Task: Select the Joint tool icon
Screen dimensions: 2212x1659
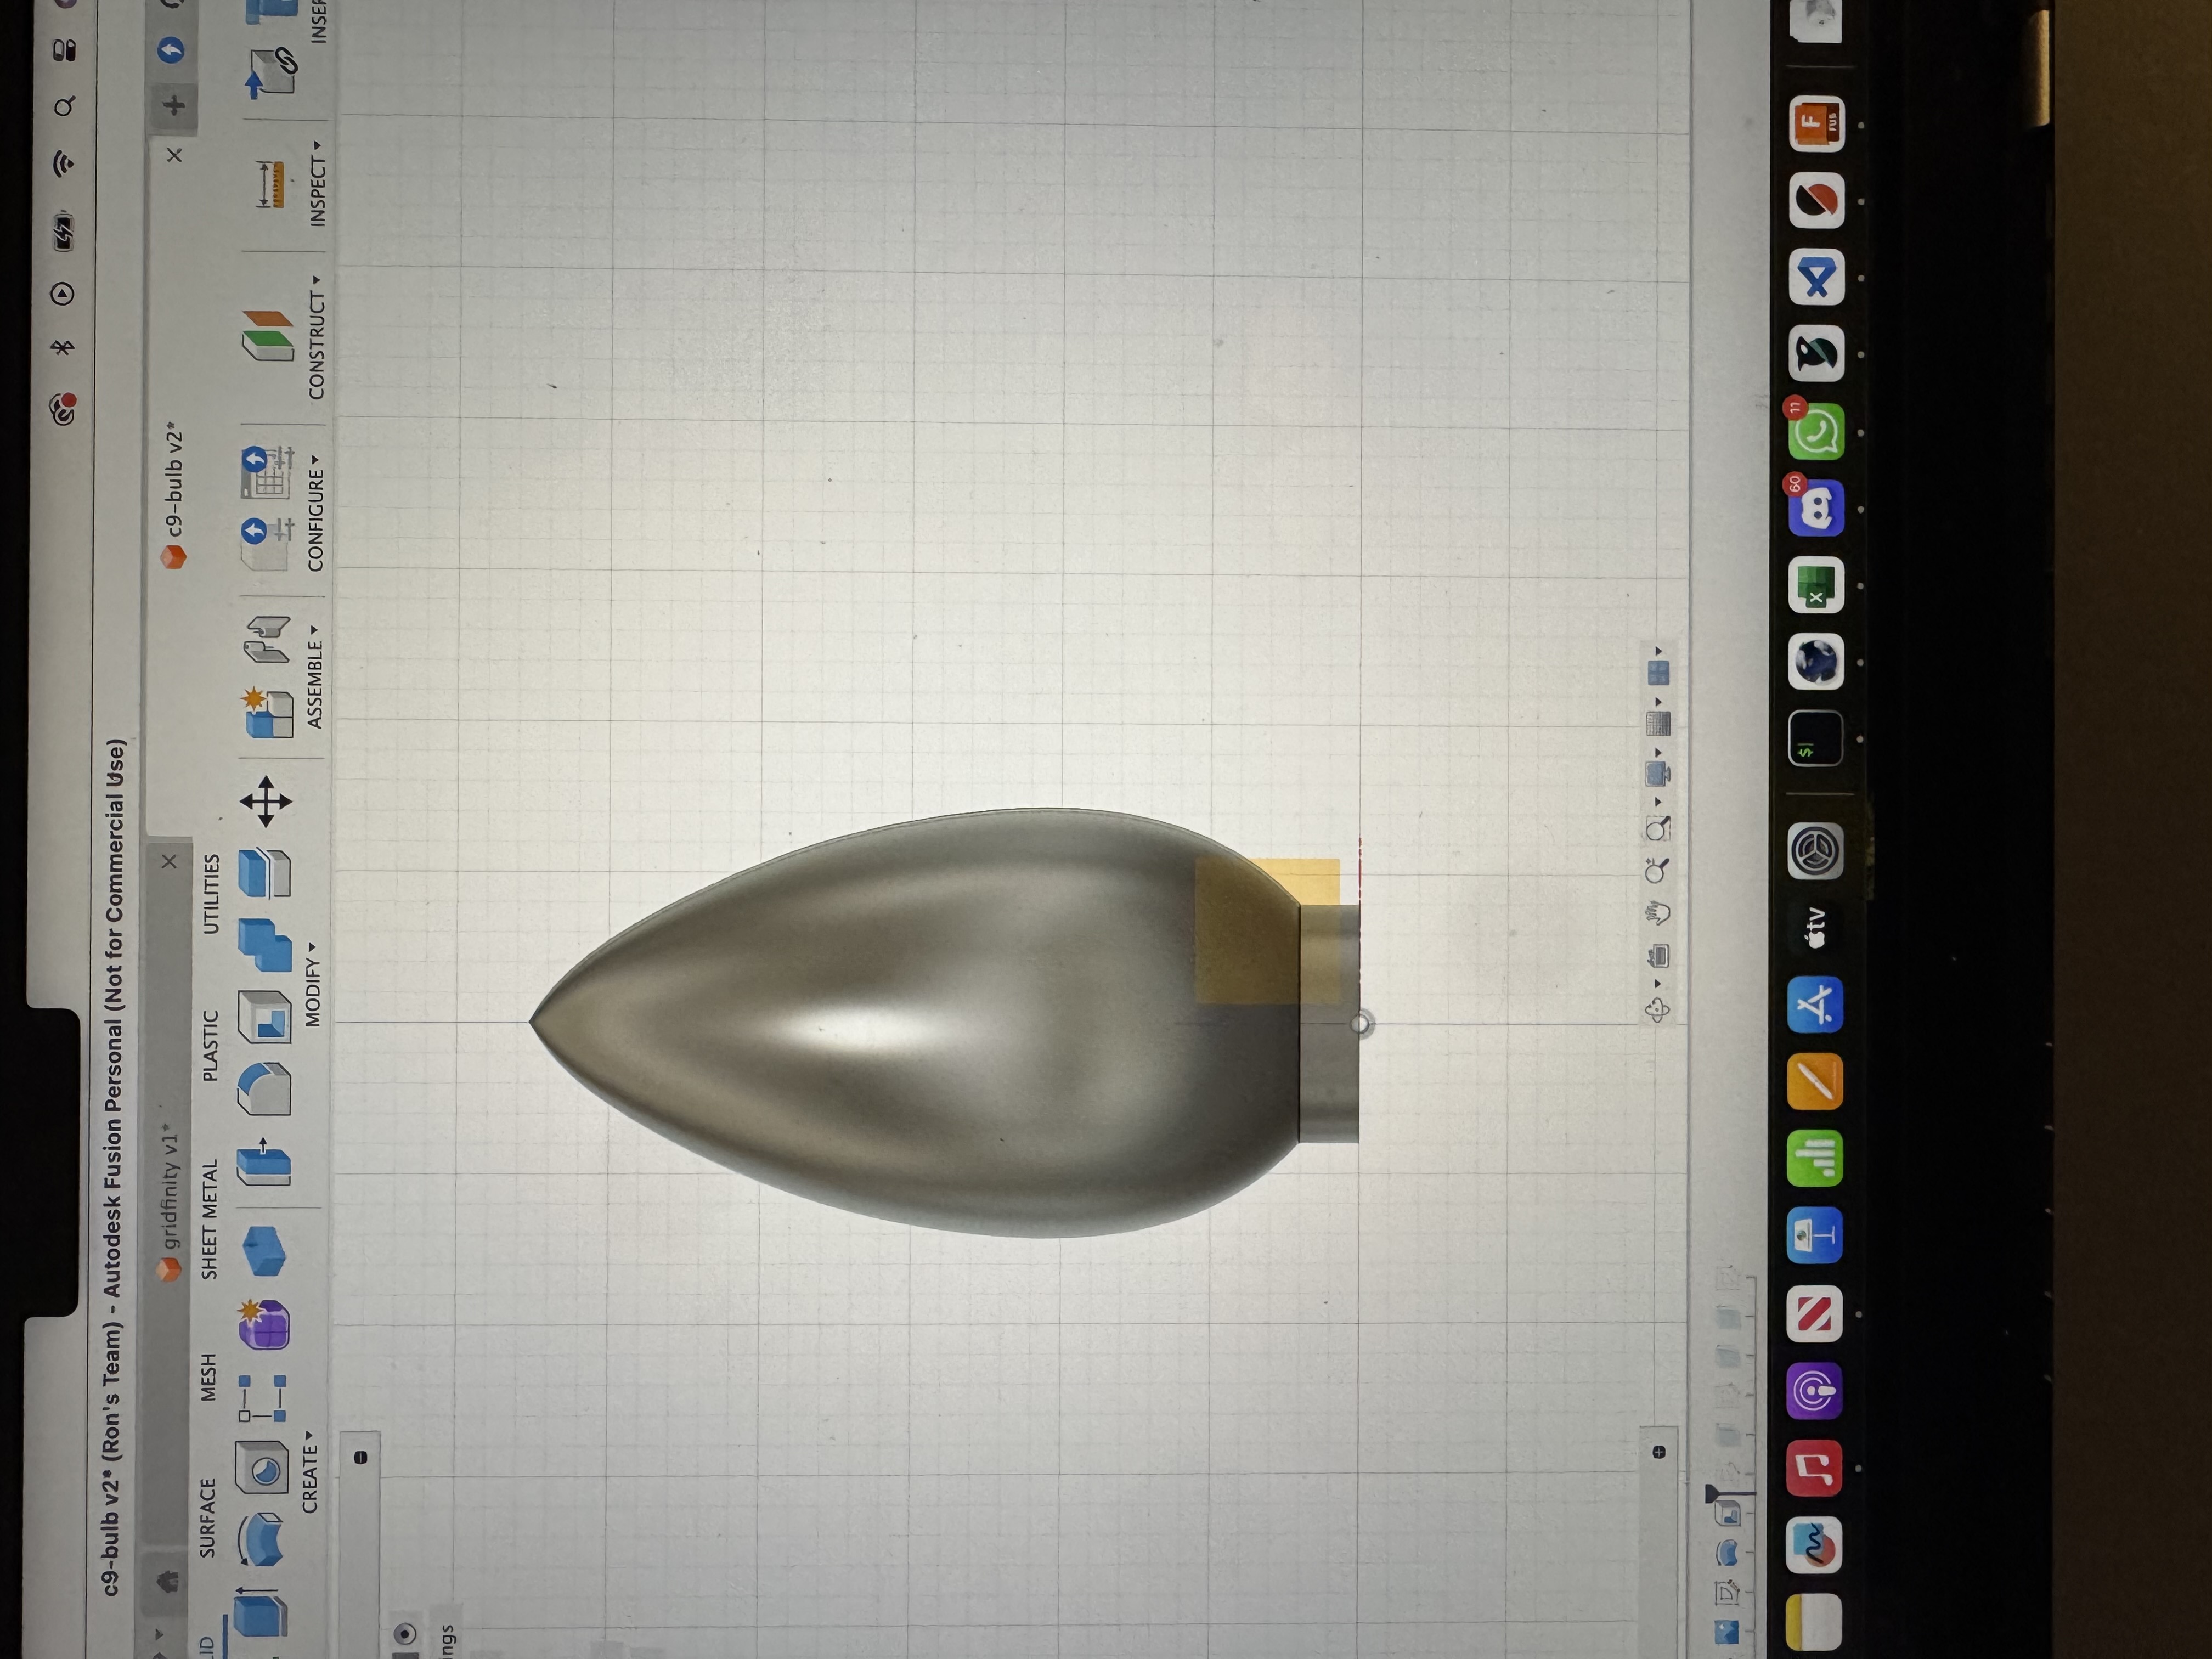Action: point(267,640)
